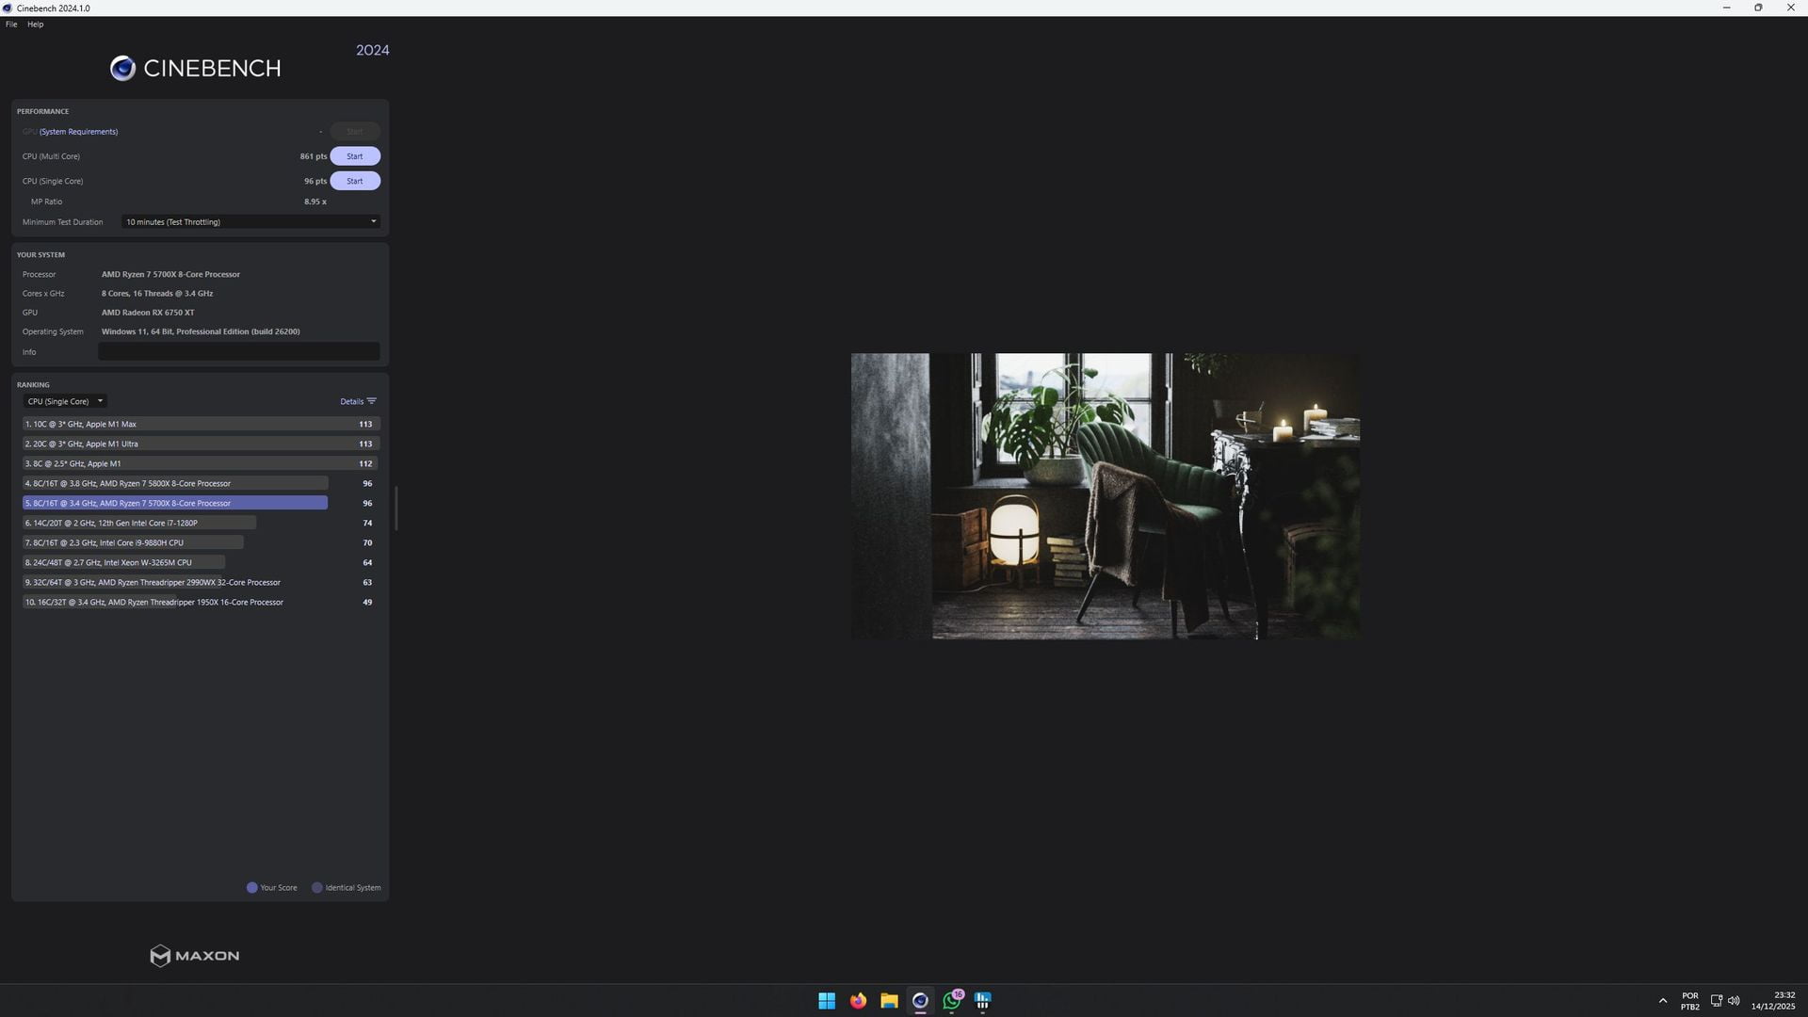Open the volume tray icon

(1734, 1000)
